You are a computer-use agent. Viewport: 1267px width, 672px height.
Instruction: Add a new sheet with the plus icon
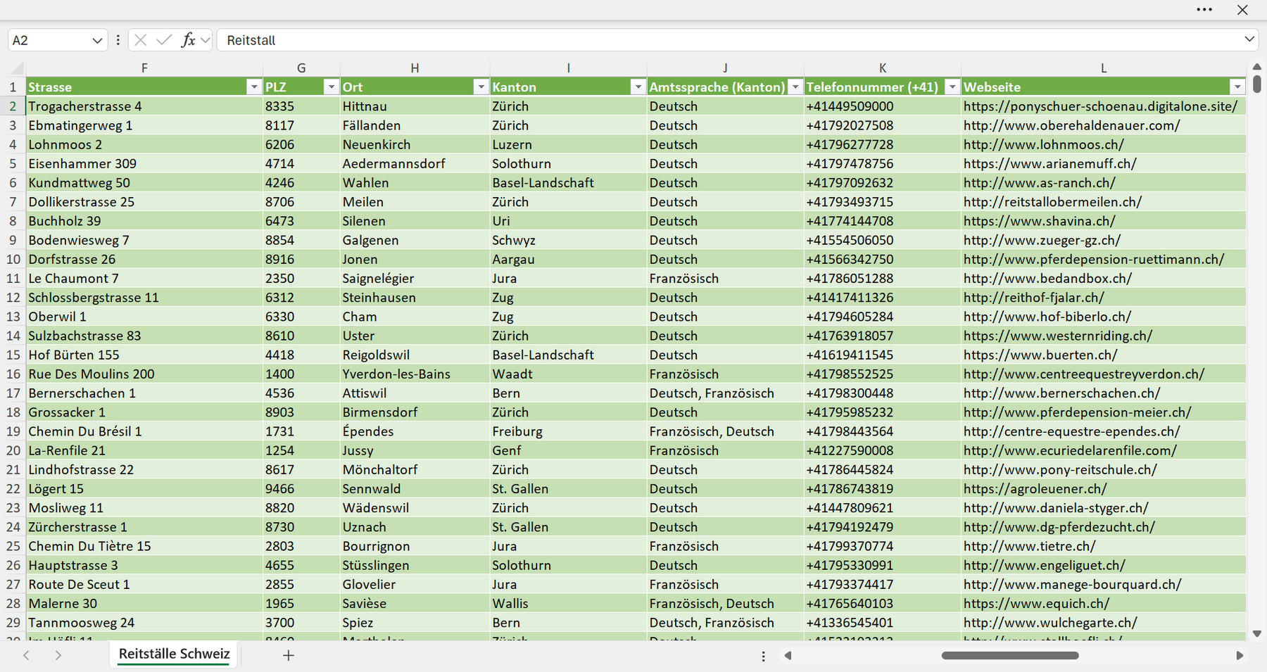pos(288,655)
